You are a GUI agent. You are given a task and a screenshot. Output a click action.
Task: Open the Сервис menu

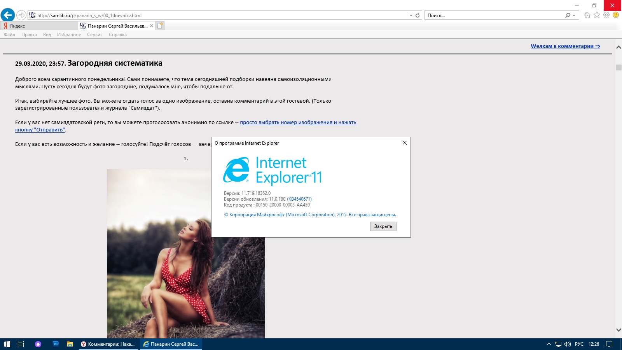coord(95,35)
